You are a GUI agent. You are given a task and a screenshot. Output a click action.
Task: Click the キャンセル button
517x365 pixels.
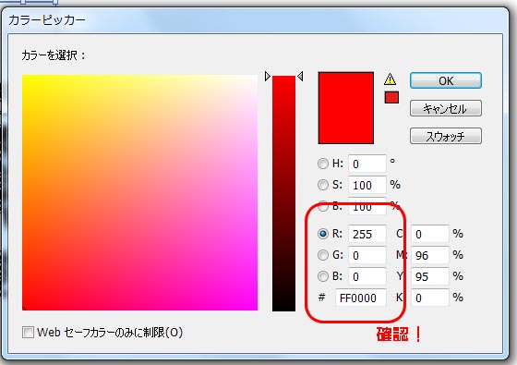[x=446, y=108]
